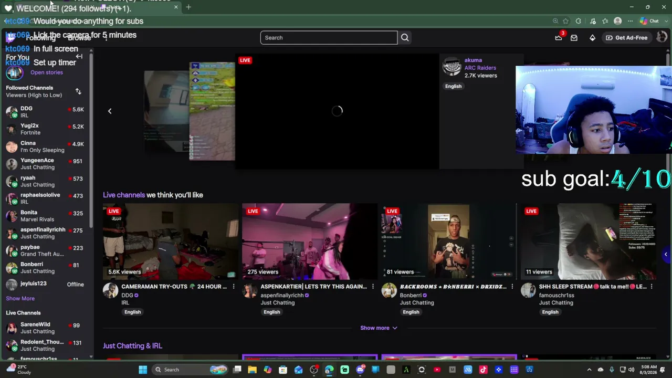Viewport: 672px width, 378px height.
Task: Open the weather widget showing Cloudy
Action: pyautogui.click(x=18, y=370)
